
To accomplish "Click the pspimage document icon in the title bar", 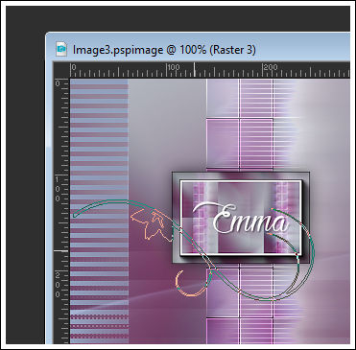I will coord(61,50).
